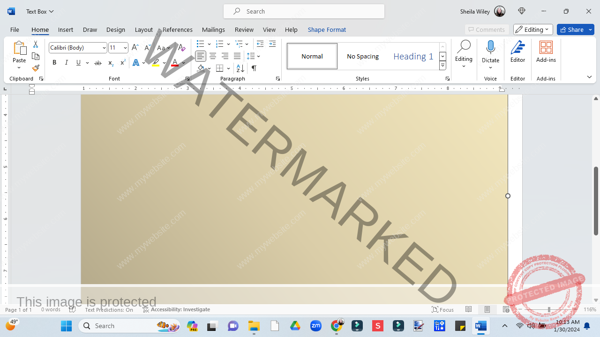Open the Shape Format tab
This screenshot has height=337, width=600.
(327, 29)
